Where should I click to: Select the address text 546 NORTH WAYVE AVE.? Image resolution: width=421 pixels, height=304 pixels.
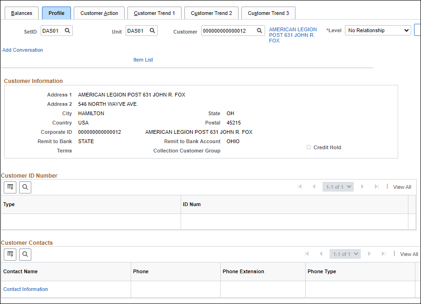[x=108, y=104]
